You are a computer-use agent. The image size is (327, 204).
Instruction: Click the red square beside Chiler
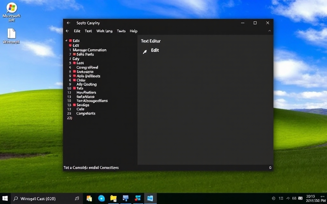point(74,80)
